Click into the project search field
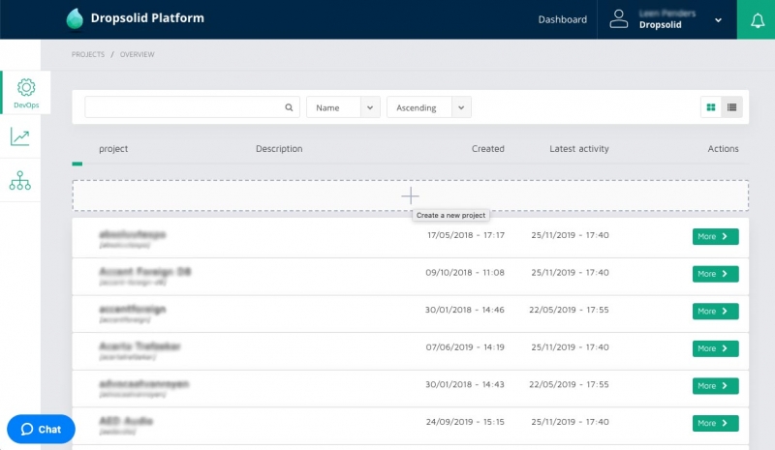 coord(192,107)
